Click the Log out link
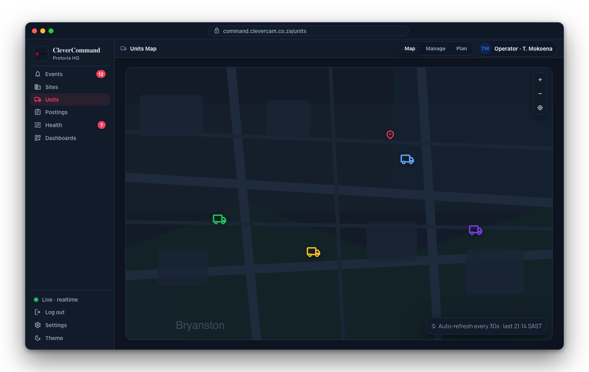Viewport: 589px width, 372px height. coord(70,312)
